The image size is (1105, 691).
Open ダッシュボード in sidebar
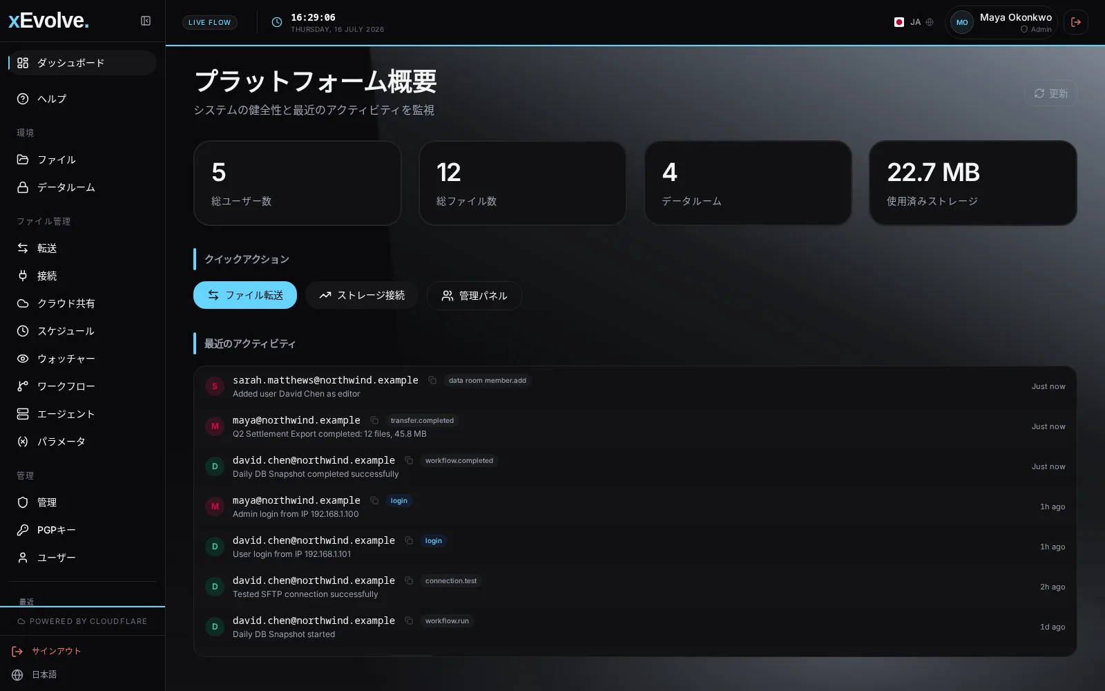coord(82,63)
